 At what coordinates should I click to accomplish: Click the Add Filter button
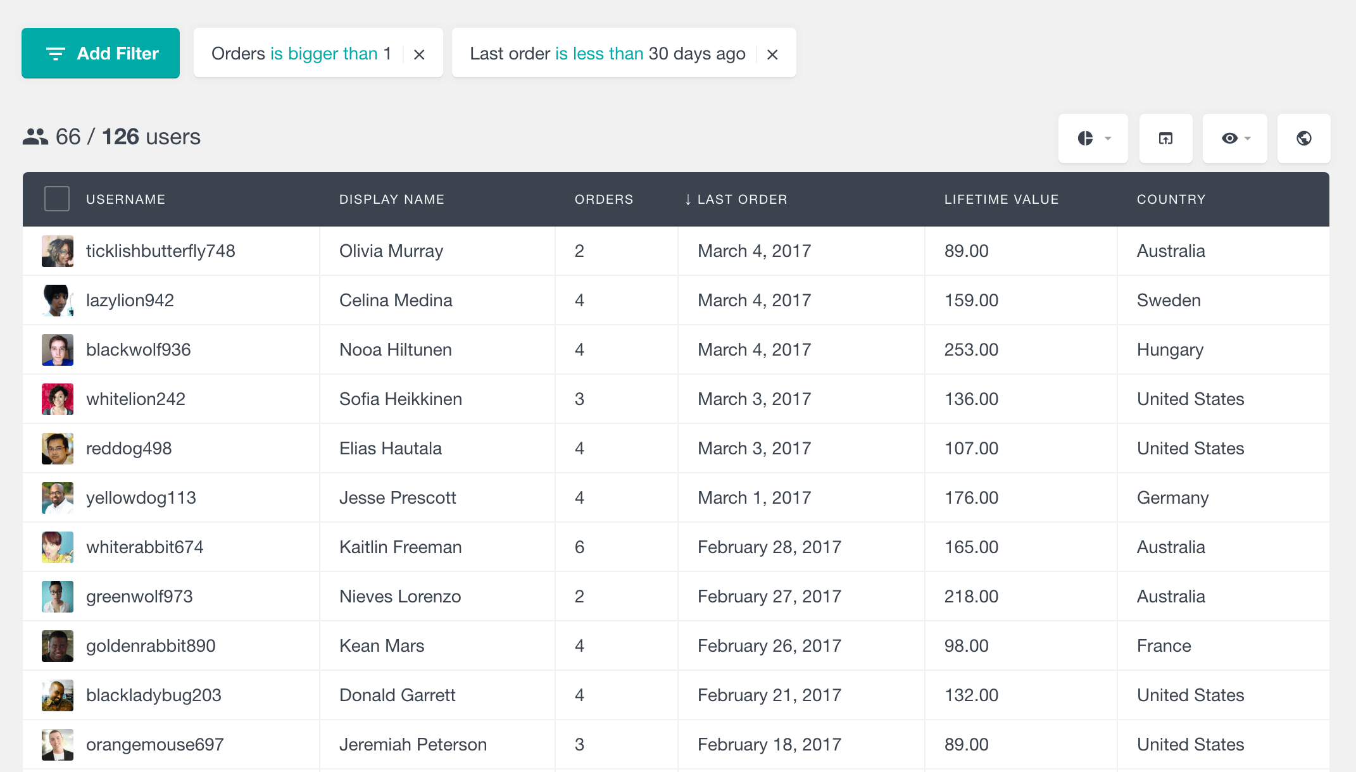(x=101, y=53)
